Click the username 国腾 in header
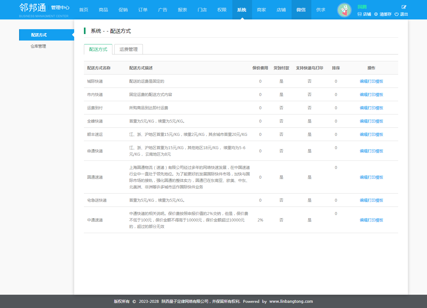Screen dimensions: 427x308 point(362,7)
